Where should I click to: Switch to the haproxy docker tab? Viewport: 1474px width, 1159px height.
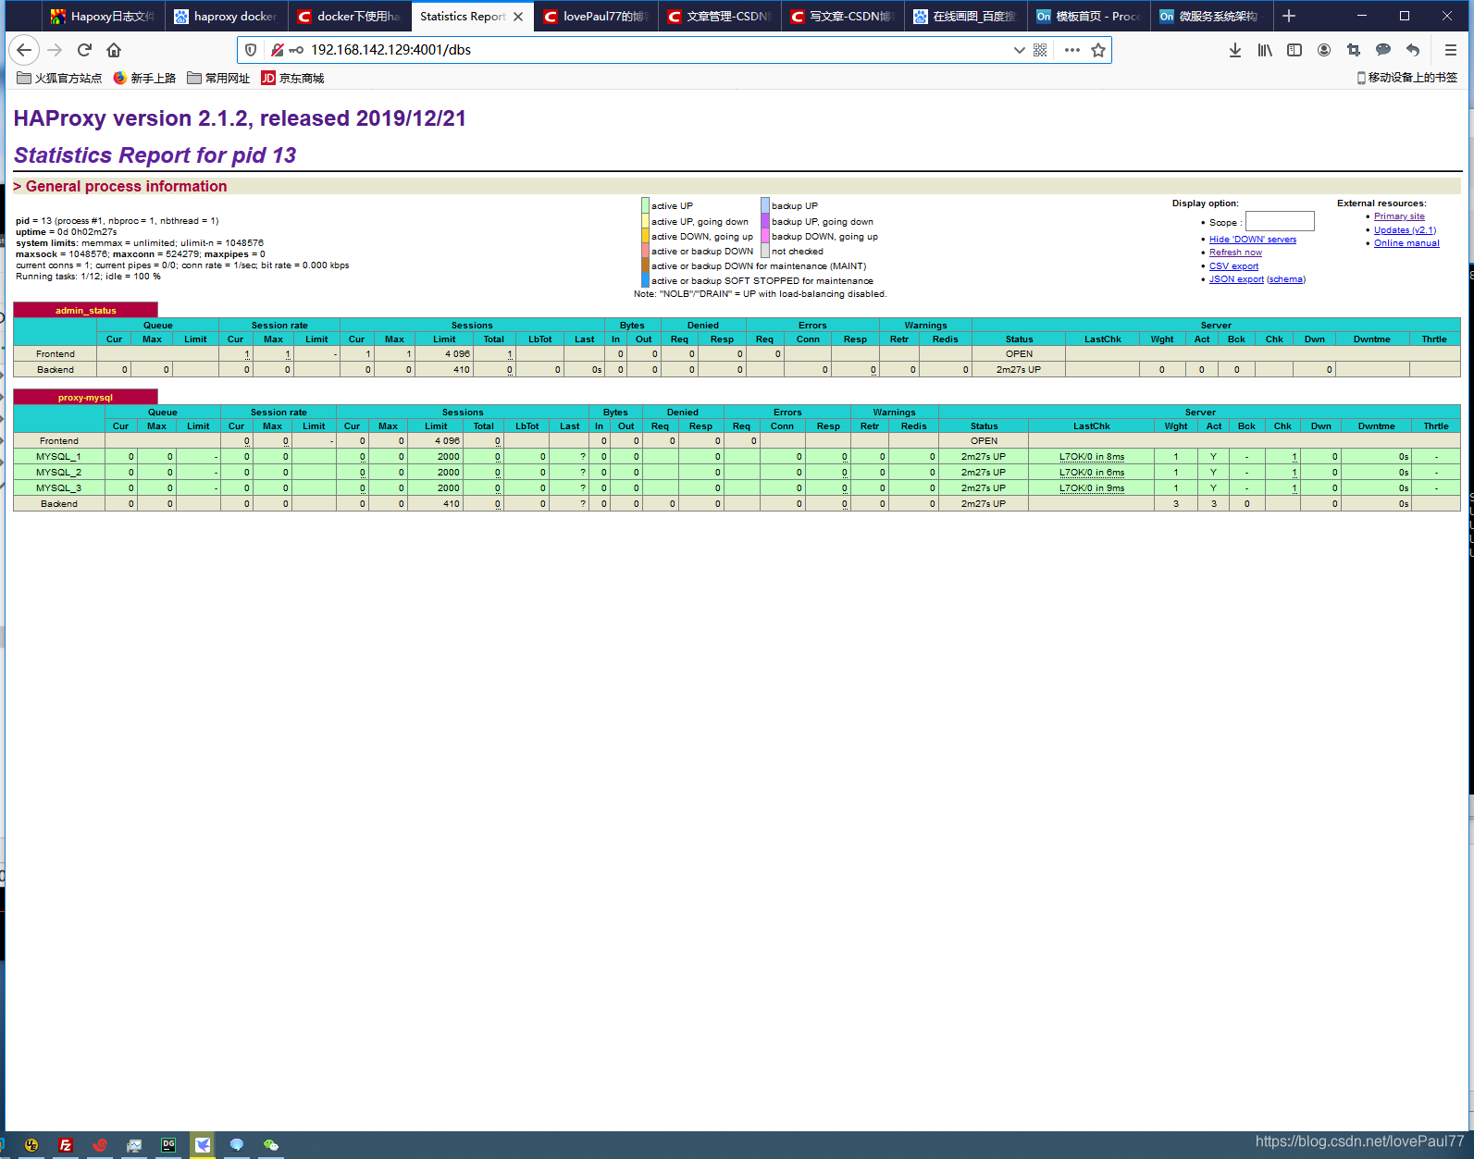pos(227,17)
